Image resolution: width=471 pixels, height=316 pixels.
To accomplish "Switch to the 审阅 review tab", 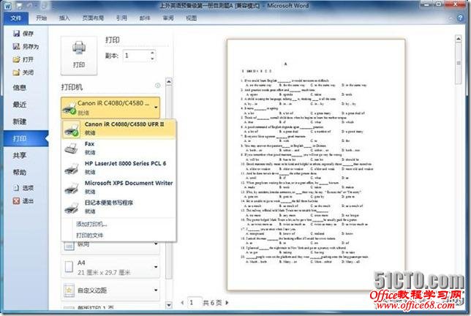I will pyautogui.click(x=168, y=18).
